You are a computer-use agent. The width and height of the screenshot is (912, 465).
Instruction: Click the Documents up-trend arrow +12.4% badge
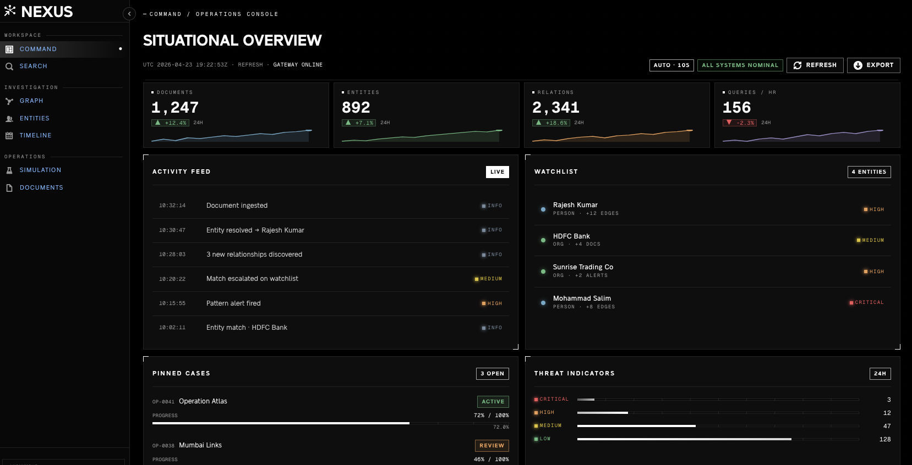point(170,123)
